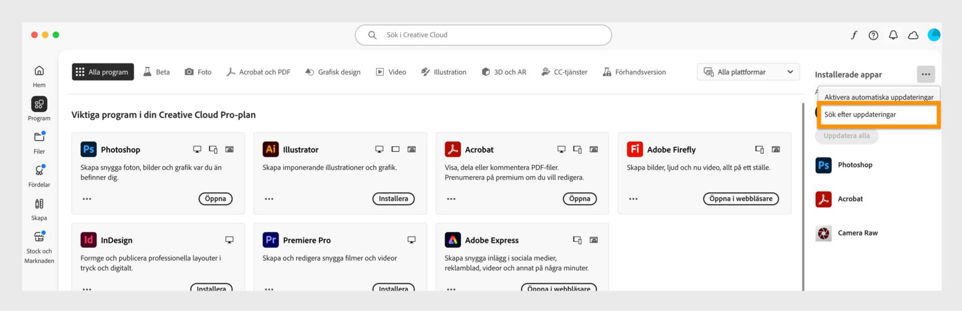
Task: Click the desktop platform icon on the InDesign card
Action: pos(229,240)
